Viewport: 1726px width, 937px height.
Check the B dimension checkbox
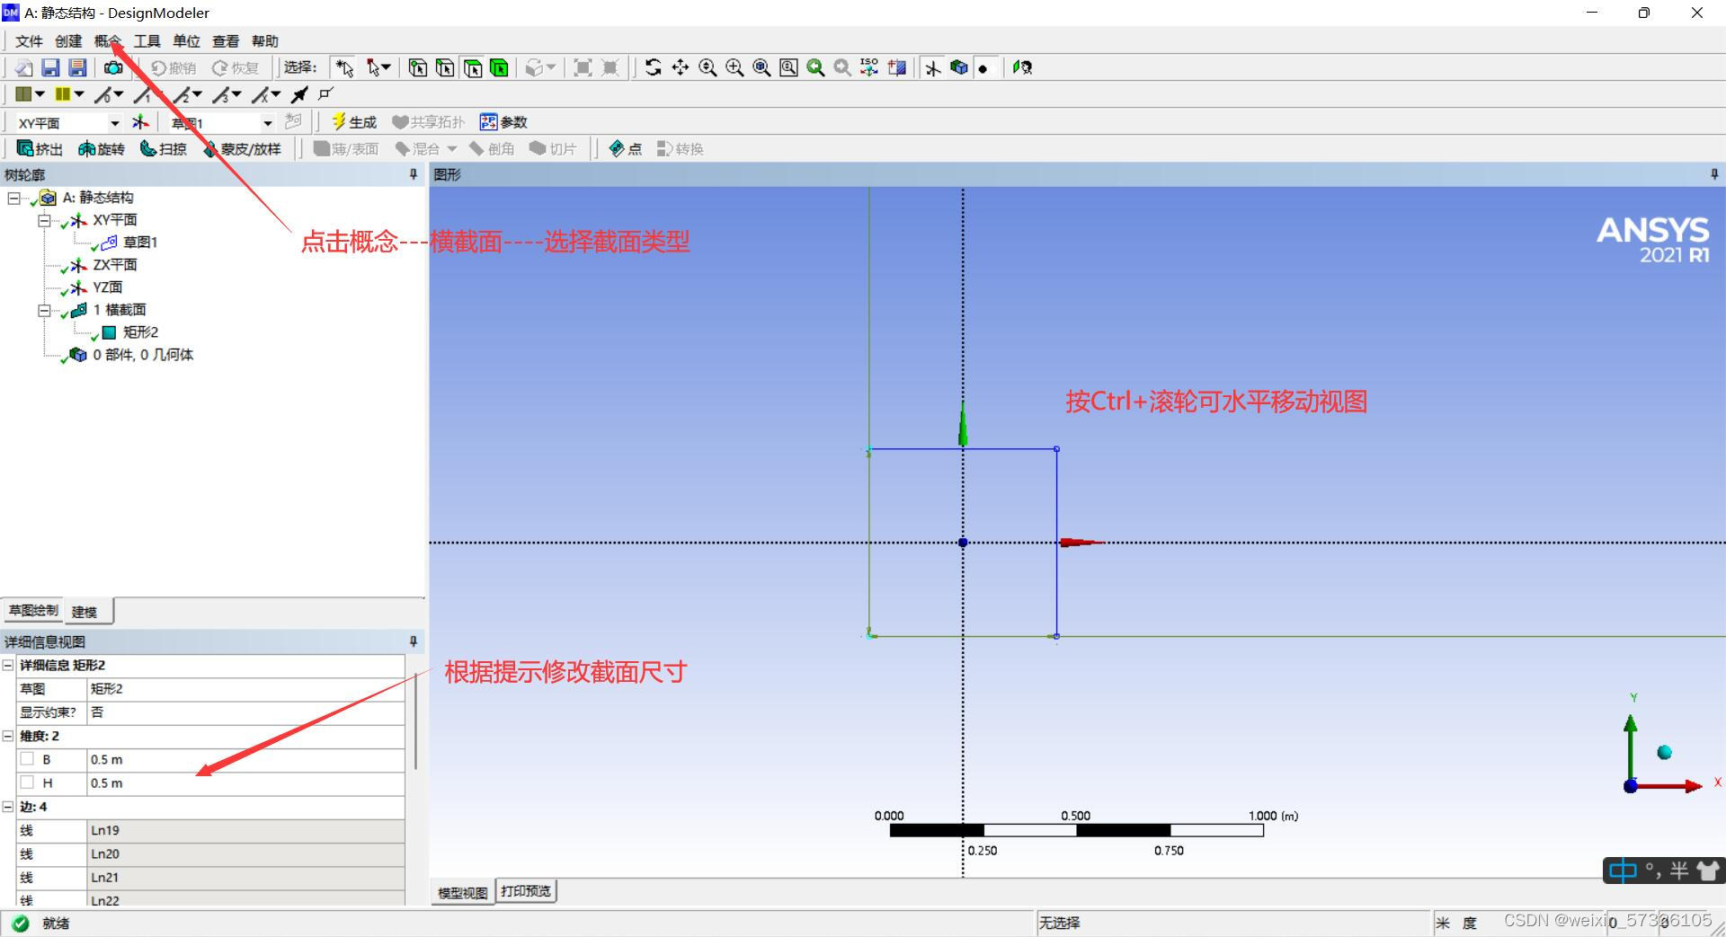[27, 759]
